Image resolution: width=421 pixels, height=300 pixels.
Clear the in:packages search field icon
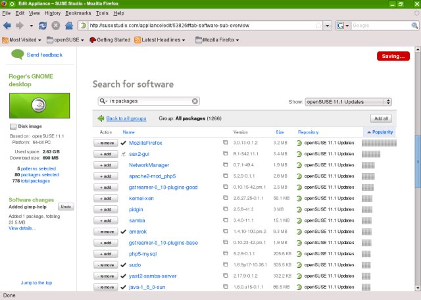tap(195, 101)
